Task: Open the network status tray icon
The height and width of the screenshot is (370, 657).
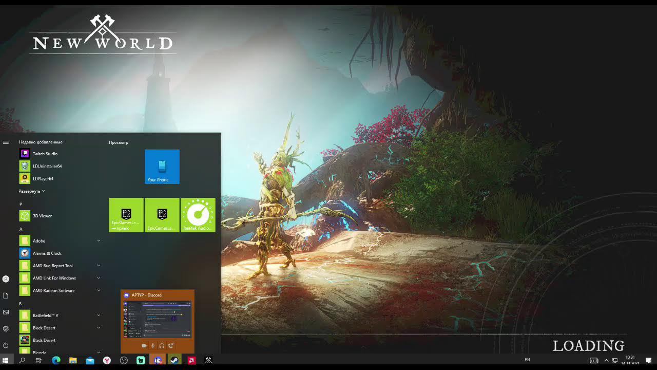Action: 615,361
